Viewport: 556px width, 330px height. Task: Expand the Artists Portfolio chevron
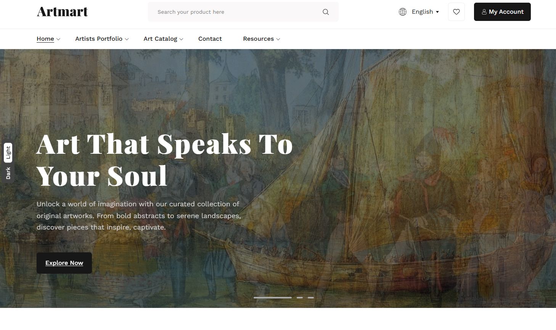(127, 39)
